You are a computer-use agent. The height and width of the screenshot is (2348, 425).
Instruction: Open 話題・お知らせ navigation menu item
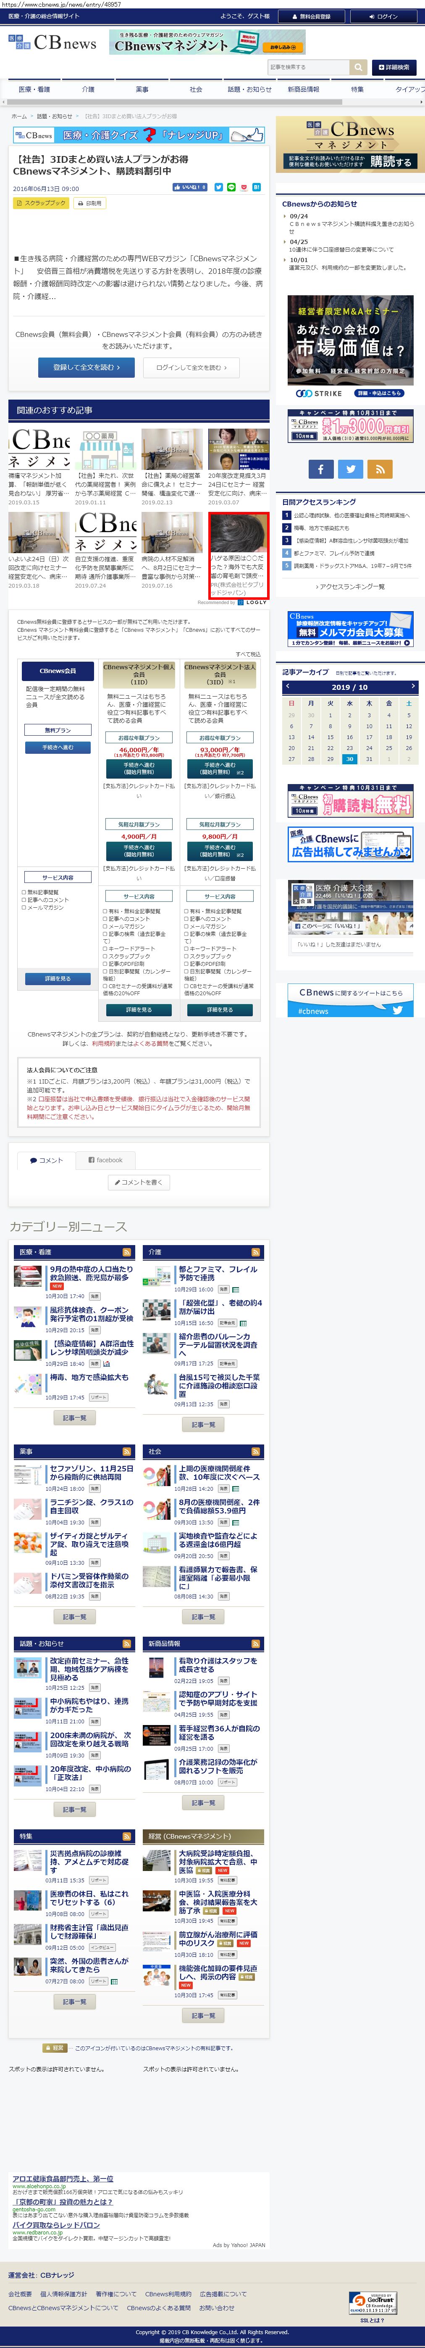(249, 89)
